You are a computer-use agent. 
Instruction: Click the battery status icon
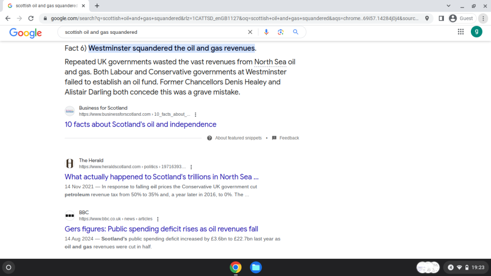467,267
